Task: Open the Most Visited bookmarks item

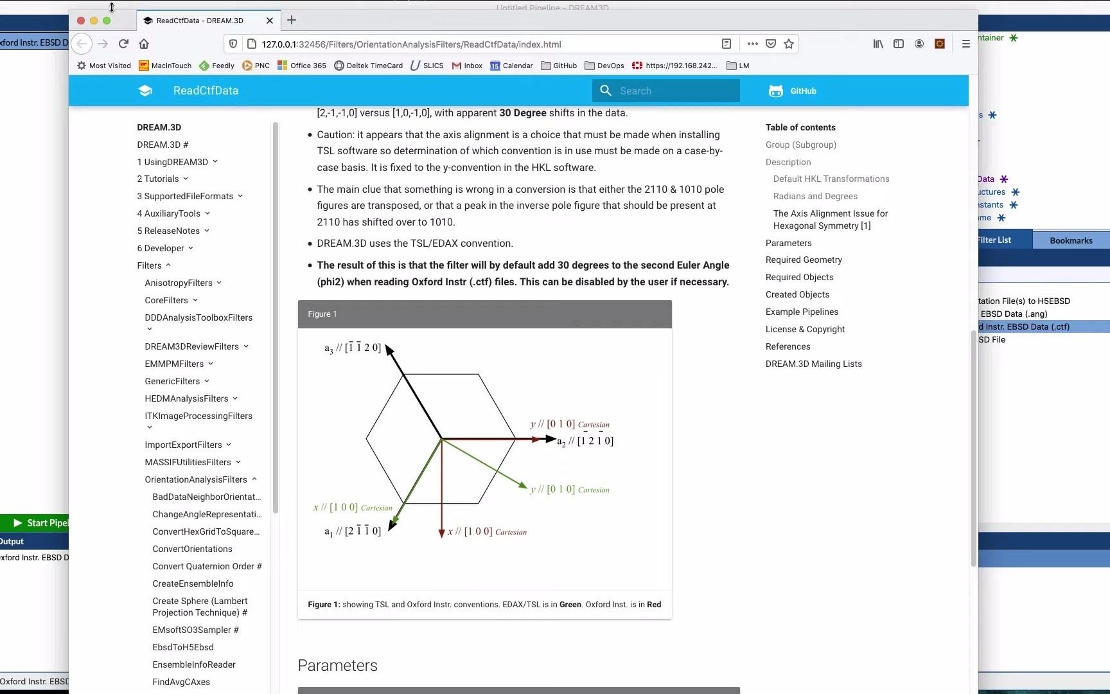Action: pyautogui.click(x=104, y=66)
